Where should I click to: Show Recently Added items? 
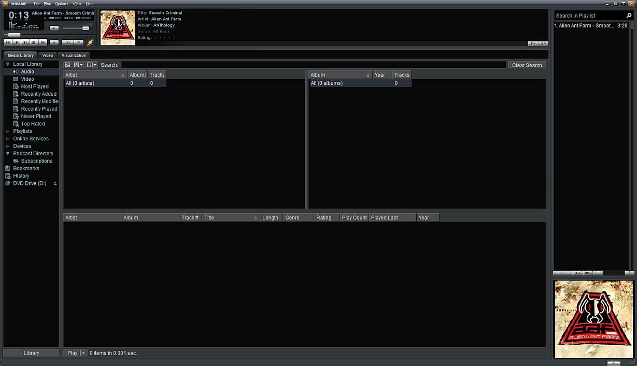pyautogui.click(x=39, y=94)
